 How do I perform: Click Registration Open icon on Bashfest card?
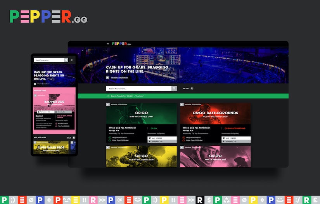point(56,124)
